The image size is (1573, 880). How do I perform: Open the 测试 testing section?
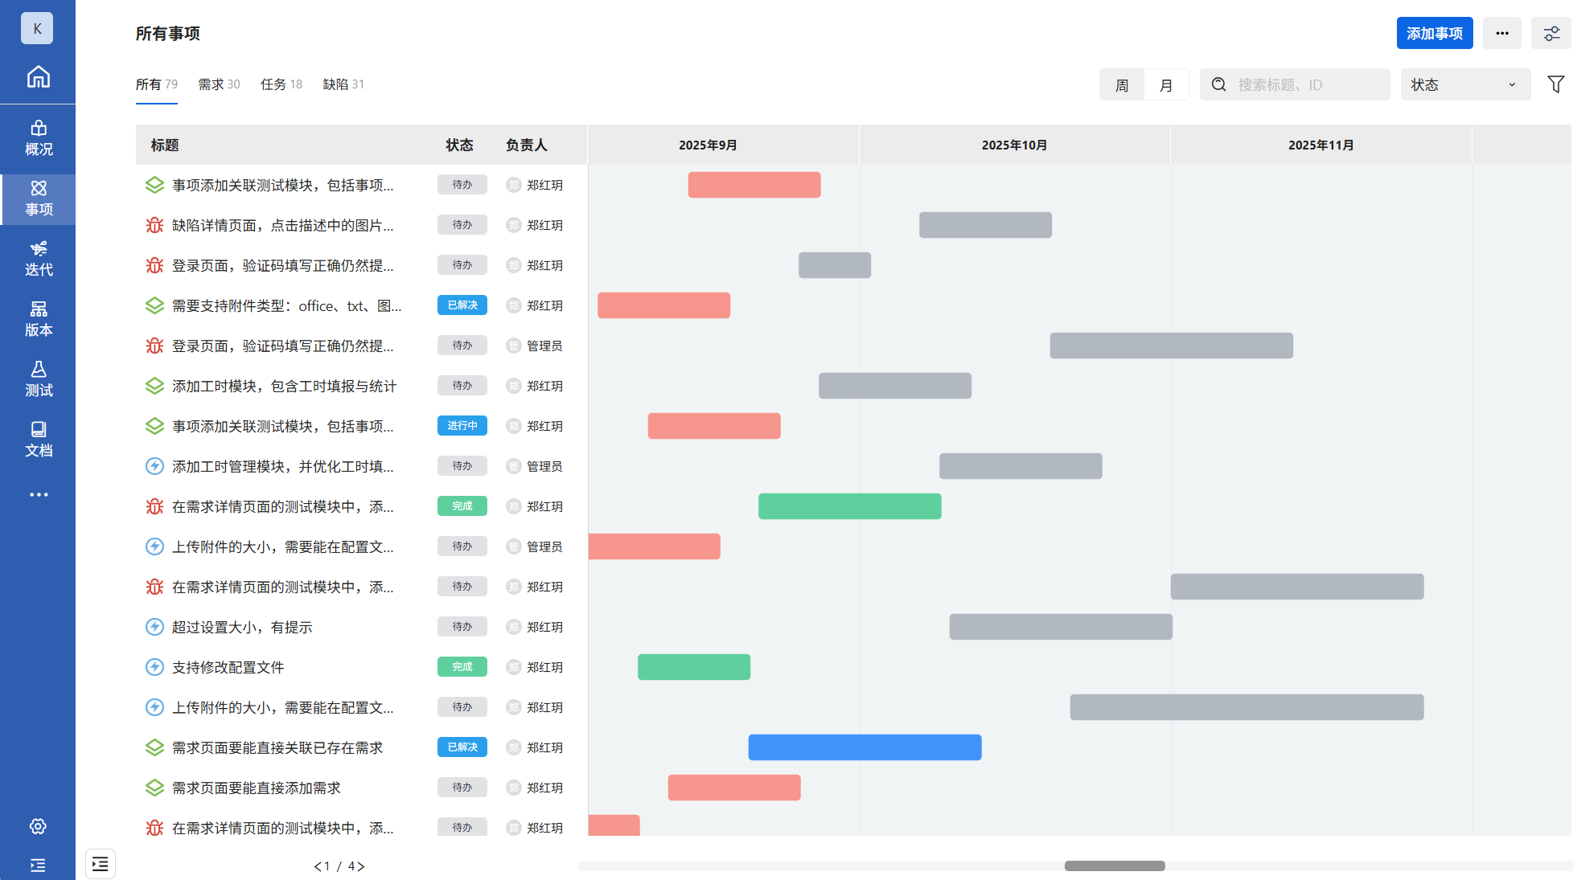(38, 379)
